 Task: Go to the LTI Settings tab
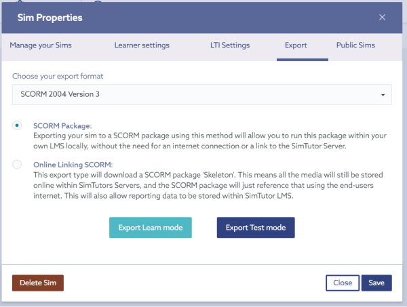230,45
